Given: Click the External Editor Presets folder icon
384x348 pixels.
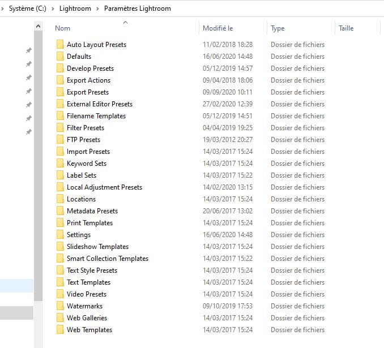Looking at the screenshot, I should pos(60,104).
